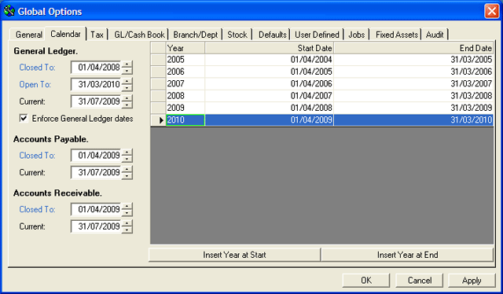
Task: Click Accounts Payable Closed To label link
Action: pyautogui.click(x=37, y=156)
